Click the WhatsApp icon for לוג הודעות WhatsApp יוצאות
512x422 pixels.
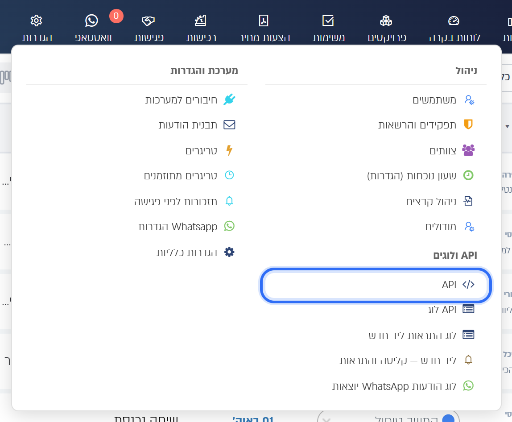tap(468, 386)
